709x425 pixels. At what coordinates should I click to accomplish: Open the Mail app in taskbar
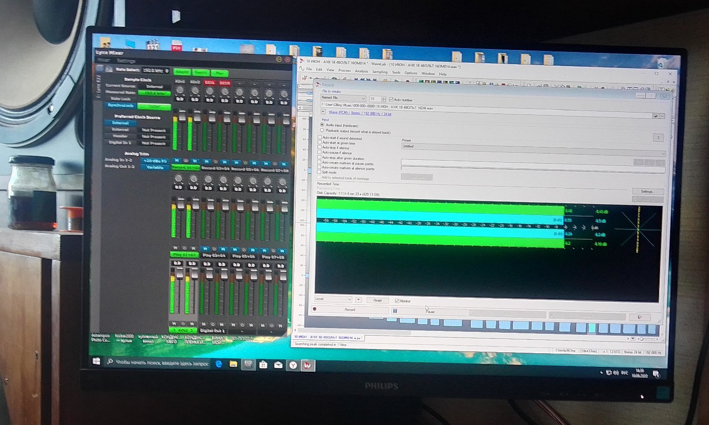click(x=278, y=364)
